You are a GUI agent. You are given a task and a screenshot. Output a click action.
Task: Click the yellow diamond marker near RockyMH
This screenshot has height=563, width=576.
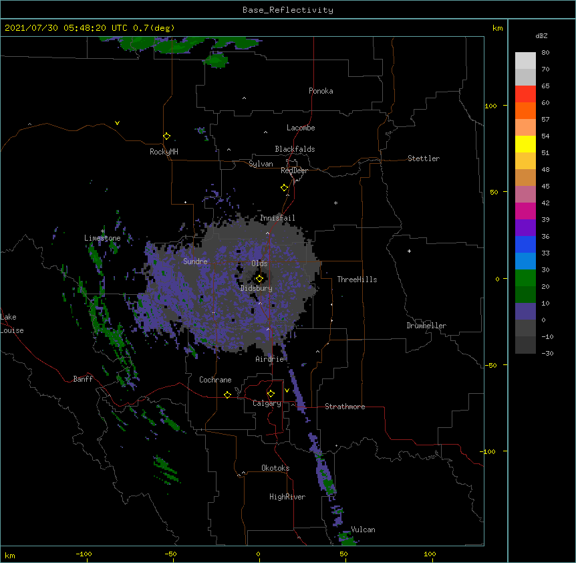point(167,136)
